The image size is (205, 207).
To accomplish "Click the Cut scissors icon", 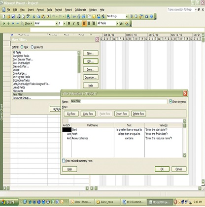I will click(x=34, y=16).
